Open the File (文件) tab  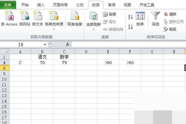pyautogui.click(x=8, y=5)
